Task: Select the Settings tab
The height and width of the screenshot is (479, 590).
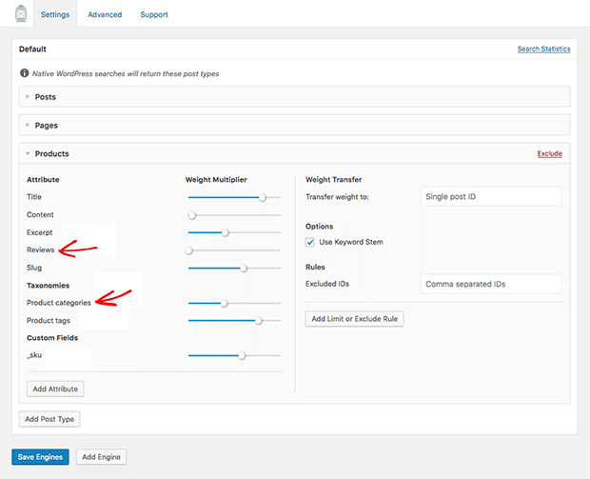Action: click(x=54, y=14)
